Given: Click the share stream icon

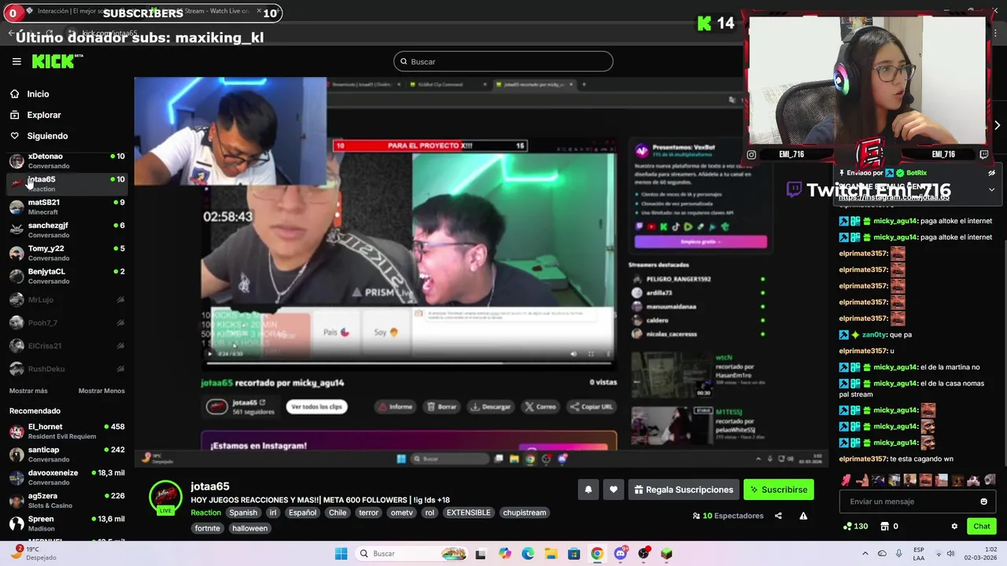Looking at the screenshot, I should (778, 516).
